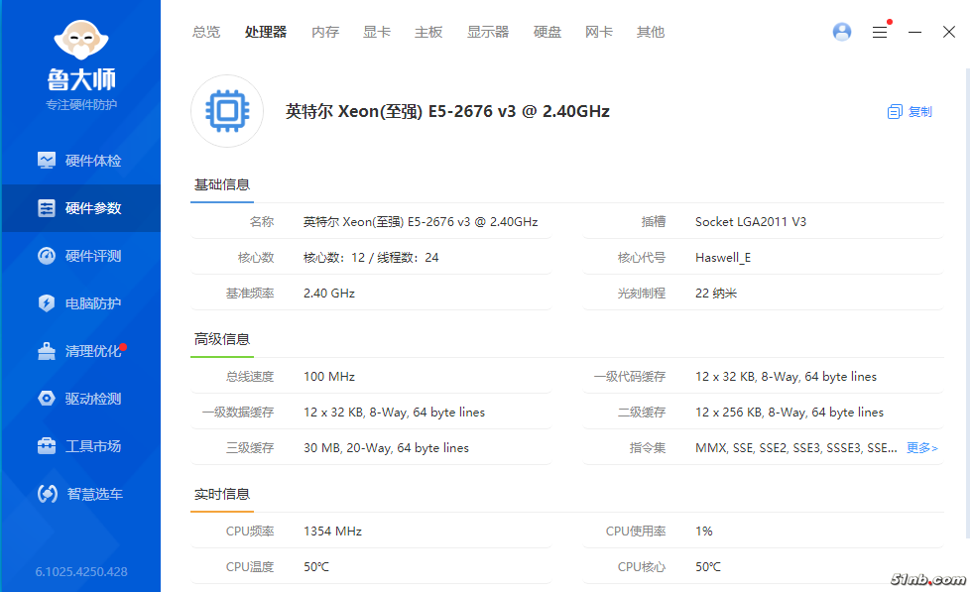Select the 硬盘 tab
The image size is (973, 592).
[x=547, y=32]
